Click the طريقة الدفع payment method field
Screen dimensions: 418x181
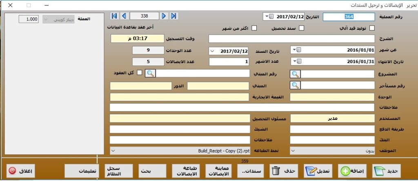point(332,129)
